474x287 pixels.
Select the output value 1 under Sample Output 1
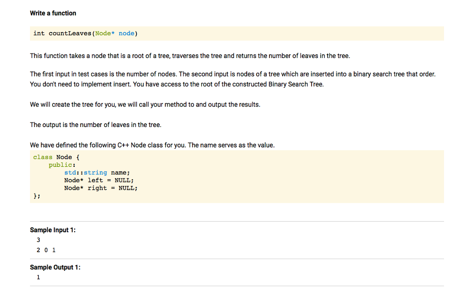click(x=38, y=277)
